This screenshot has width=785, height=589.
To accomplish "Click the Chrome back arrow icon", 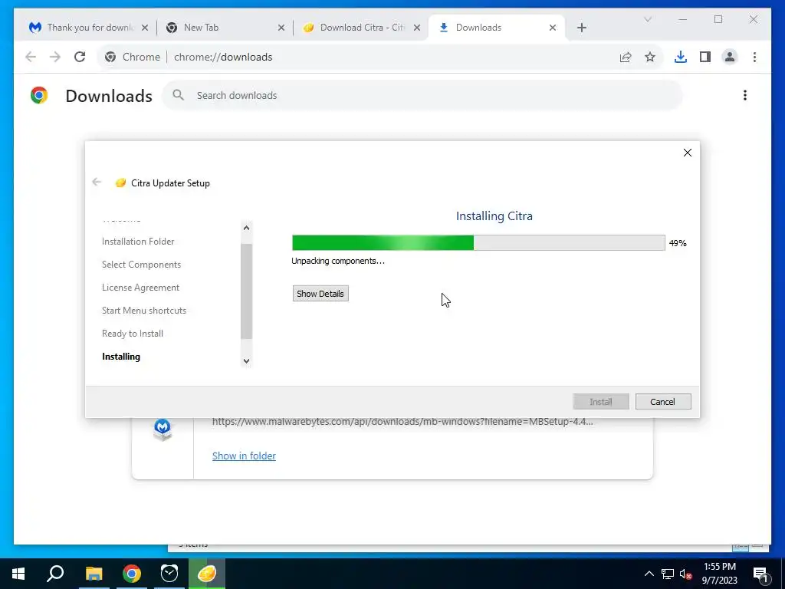I will tap(31, 57).
